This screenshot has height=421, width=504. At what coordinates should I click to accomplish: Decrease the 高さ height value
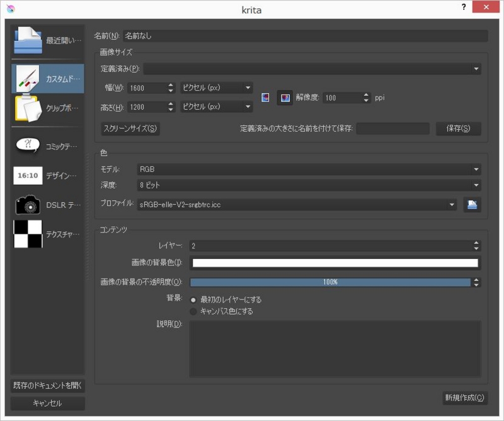point(171,110)
